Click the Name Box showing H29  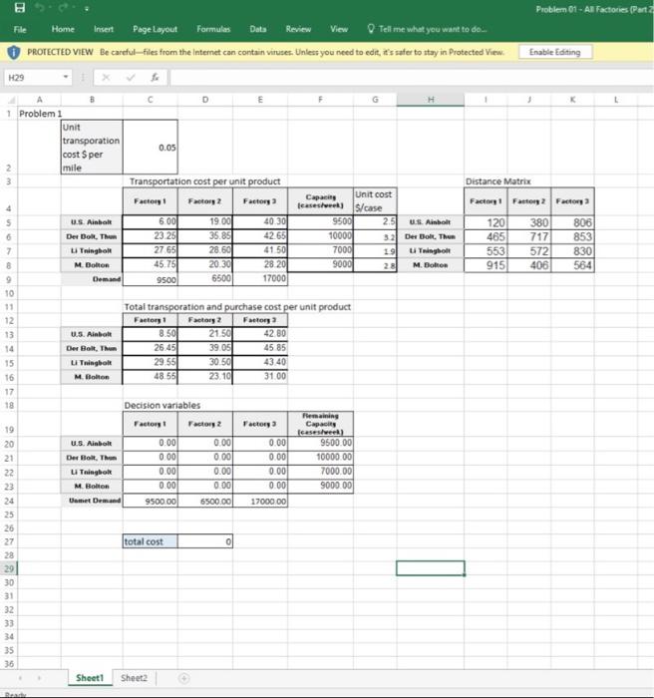32,78
